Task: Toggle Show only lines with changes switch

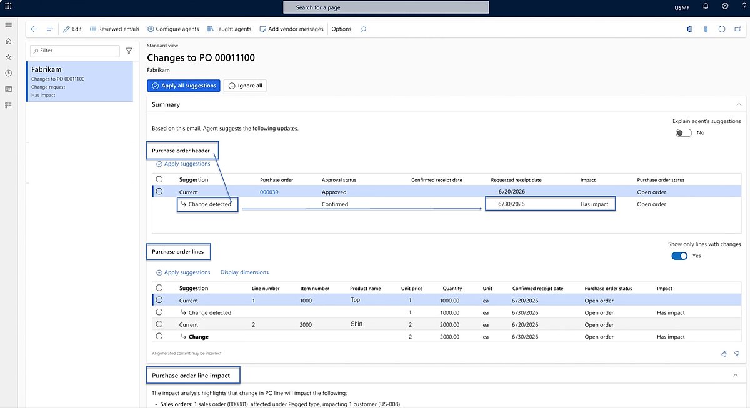Action: 679,256
